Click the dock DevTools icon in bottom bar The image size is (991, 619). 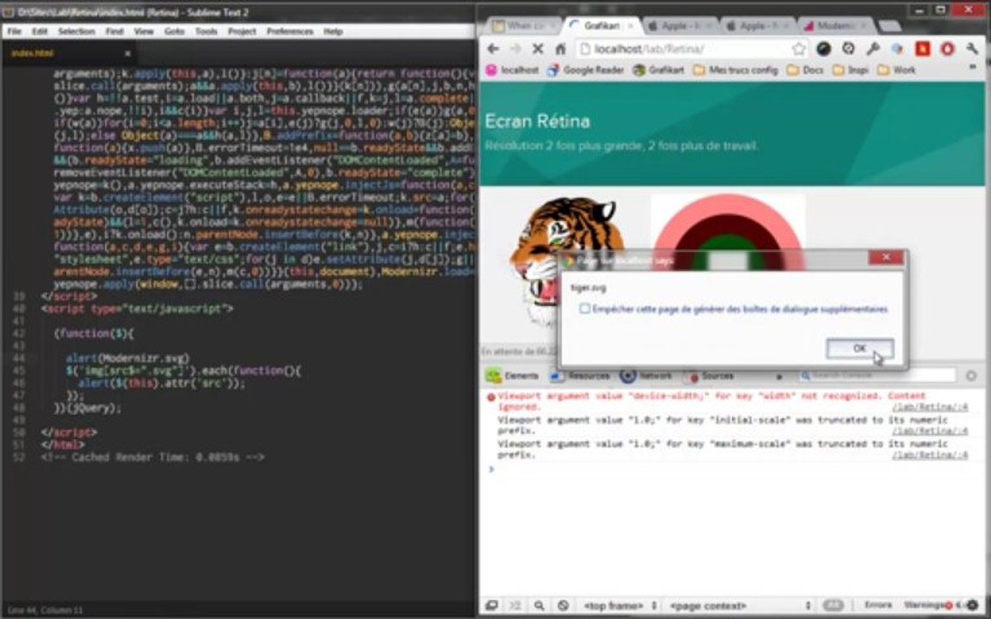(491, 606)
